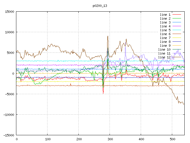
Task: Select the "line 10" legend label
Action: click(164, 49)
